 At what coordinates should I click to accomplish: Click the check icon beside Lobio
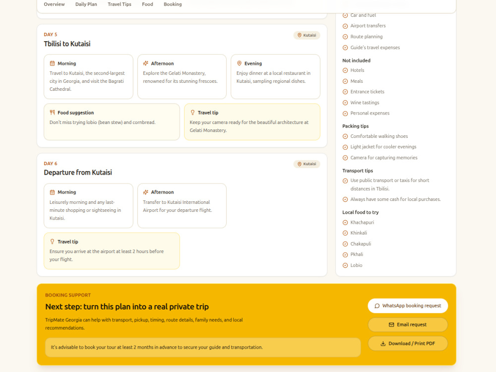[345, 265]
